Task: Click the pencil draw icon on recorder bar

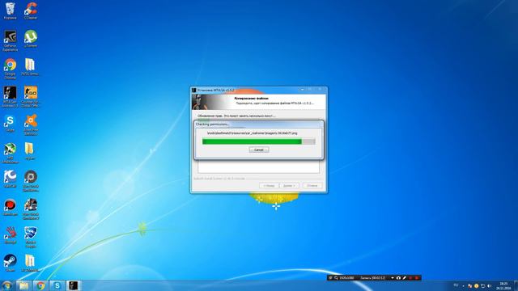Action: coord(404,278)
